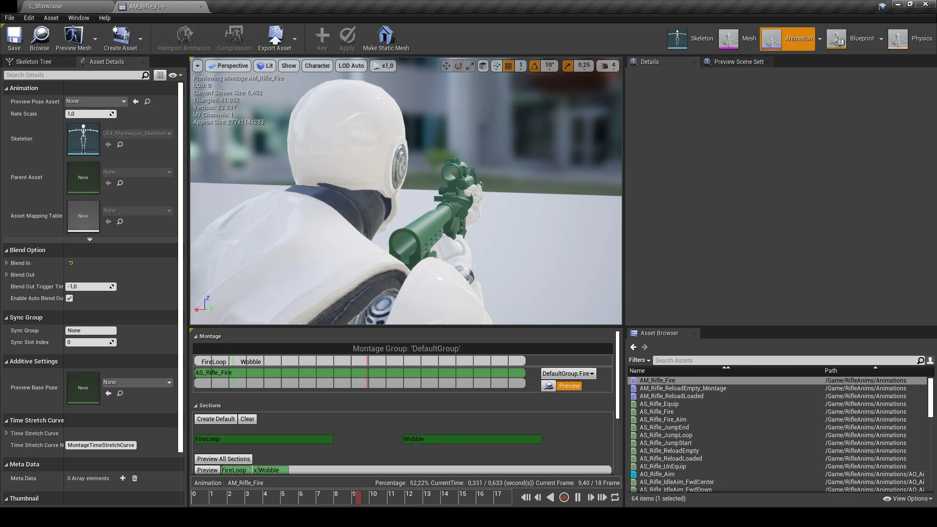Click Preview All Sections
937x527 pixels.
click(x=223, y=459)
